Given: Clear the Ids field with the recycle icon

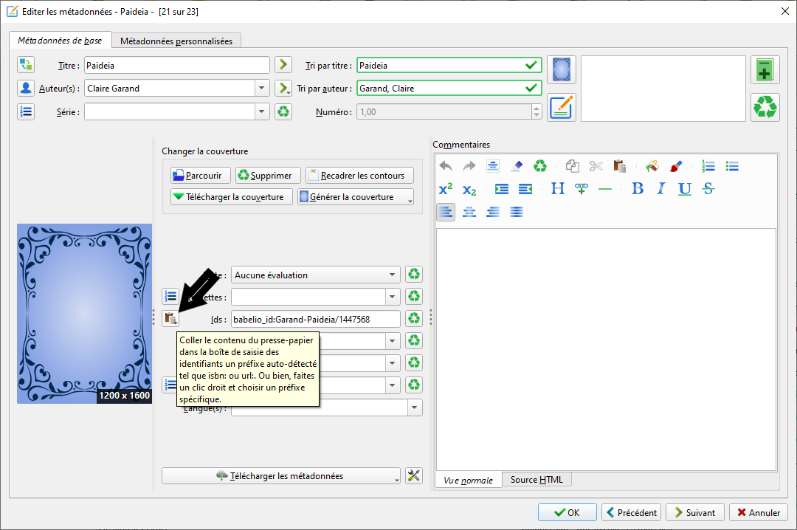Looking at the screenshot, I should click(x=414, y=318).
